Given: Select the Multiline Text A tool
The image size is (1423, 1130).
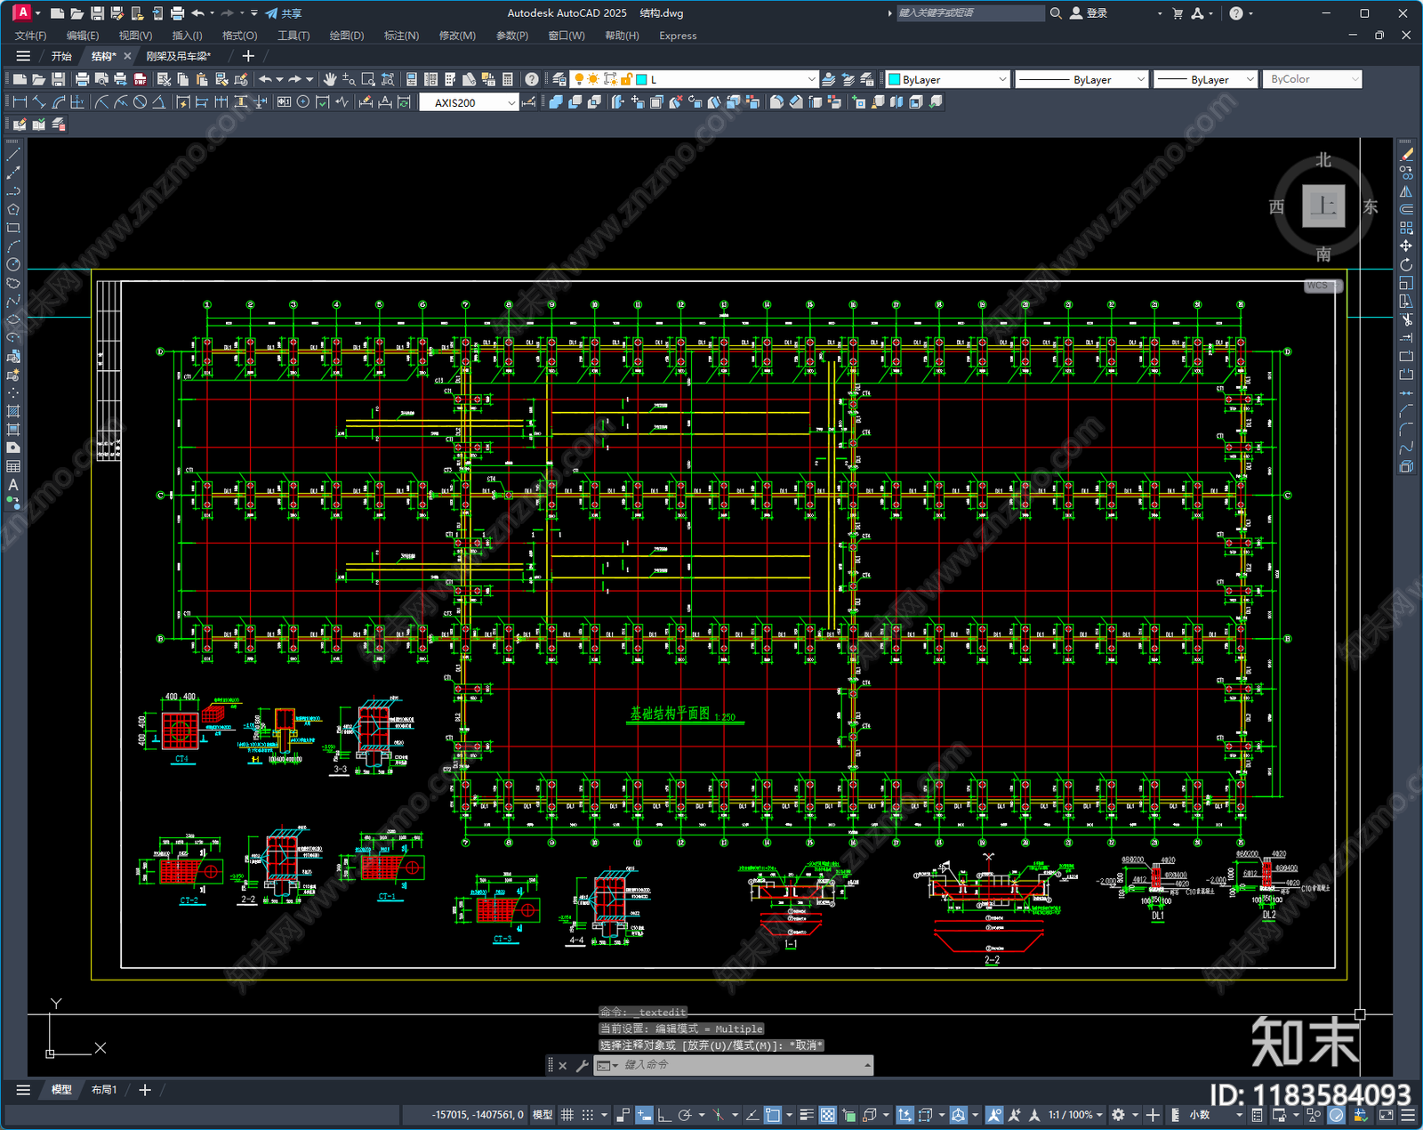Looking at the screenshot, I should click(13, 485).
